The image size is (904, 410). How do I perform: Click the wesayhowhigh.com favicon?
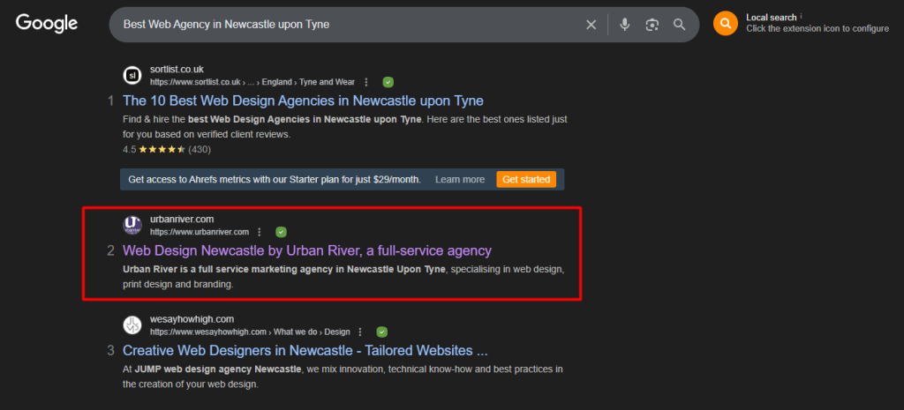coord(132,324)
